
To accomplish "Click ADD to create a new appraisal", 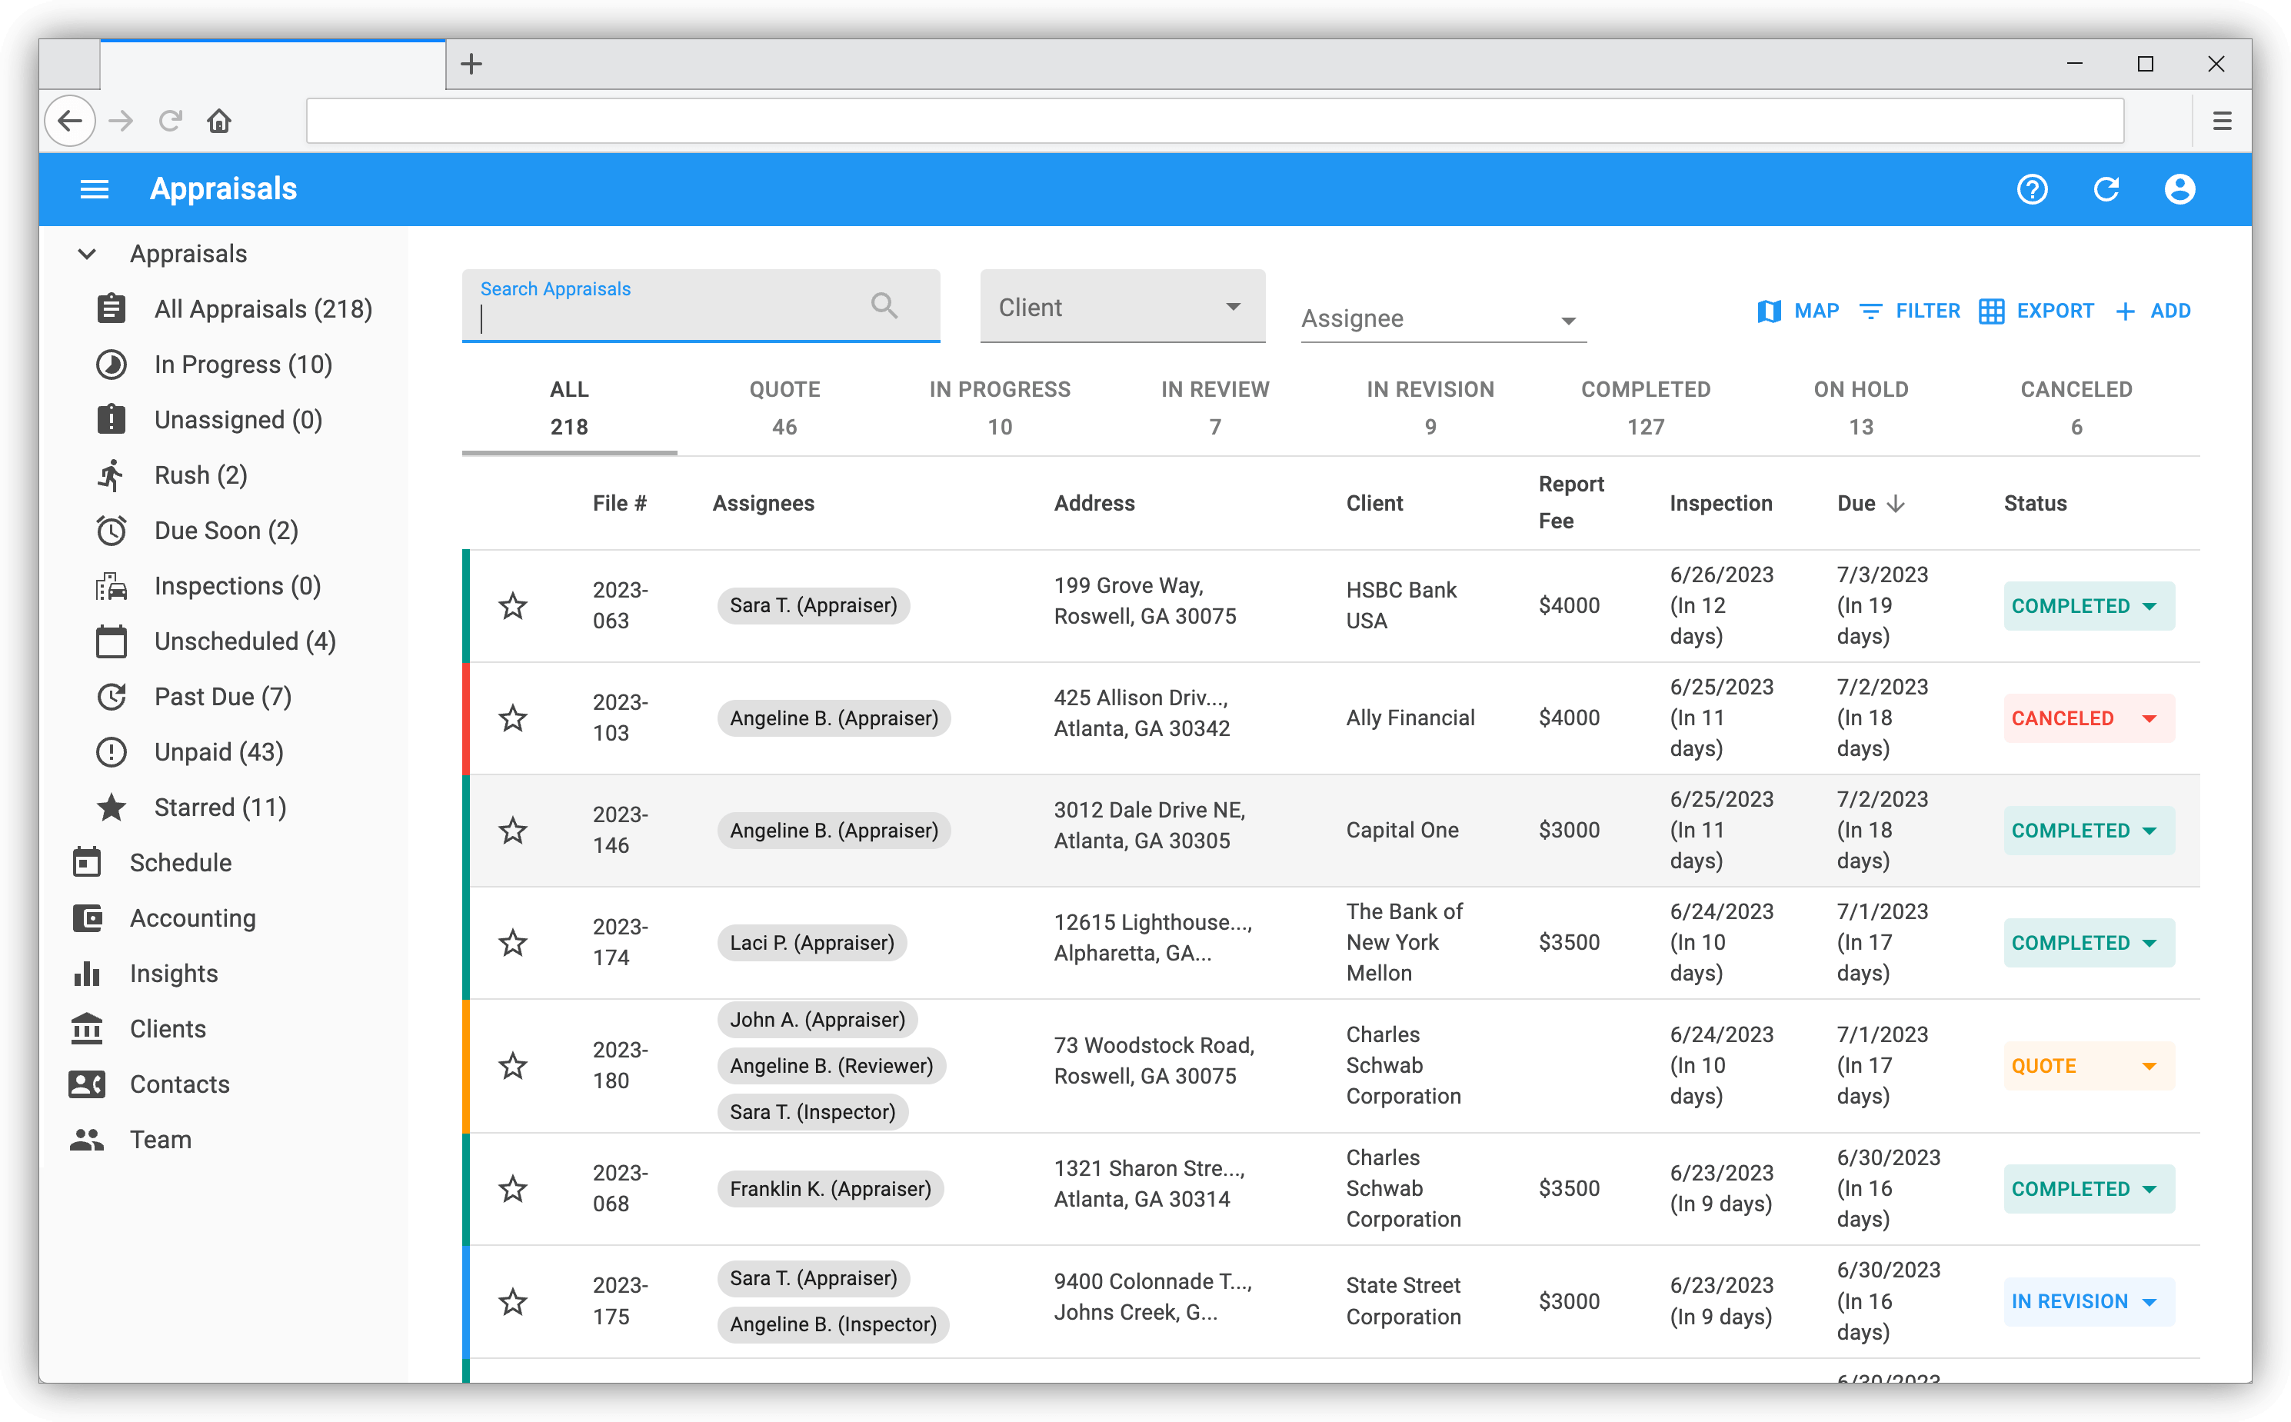I will coord(2153,311).
